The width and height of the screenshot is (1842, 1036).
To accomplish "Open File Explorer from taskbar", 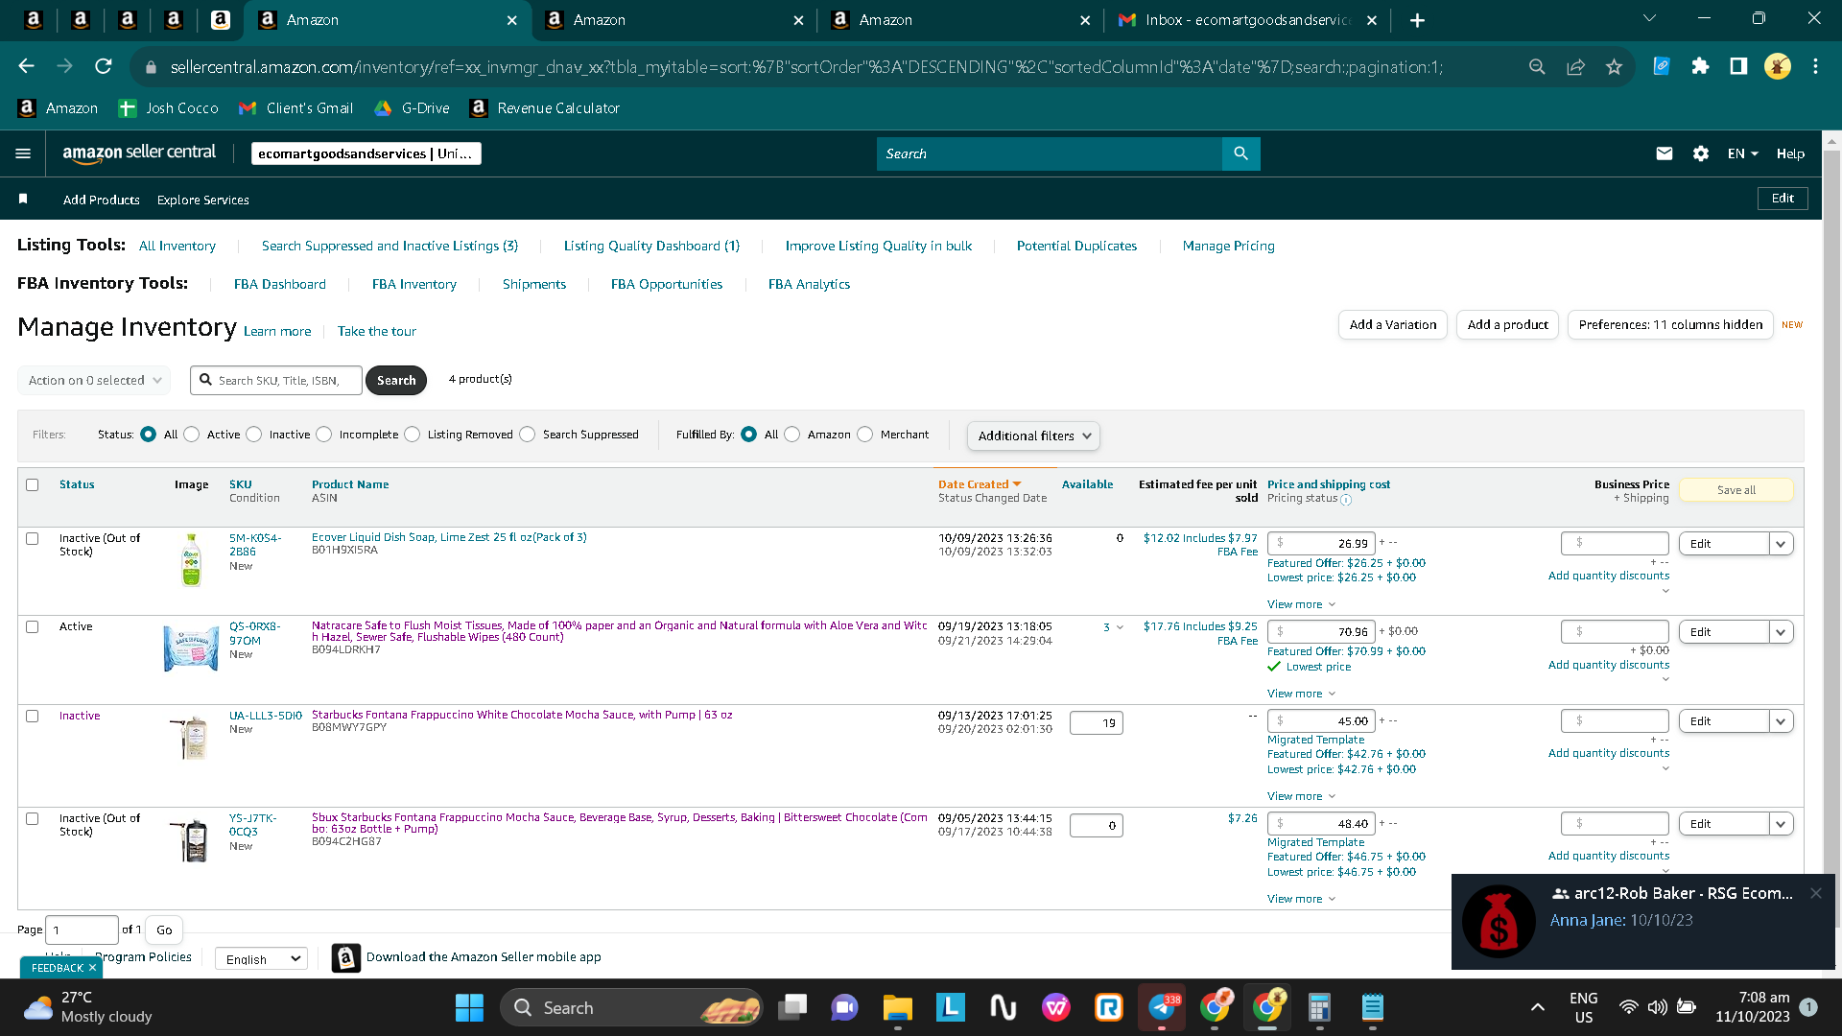I will pos(897,1007).
